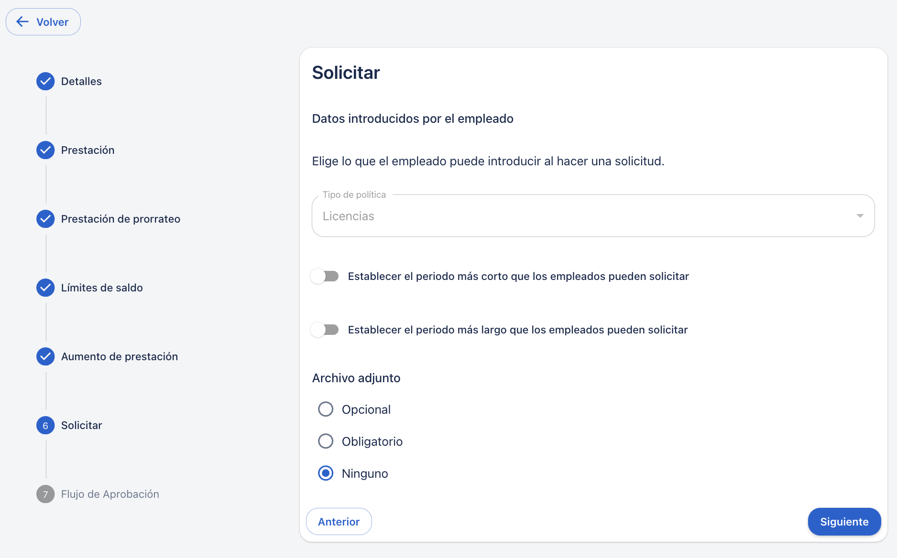Open the Flujo de Aprobación step label
This screenshot has width=897, height=558.
pyautogui.click(x=110, y=494)
